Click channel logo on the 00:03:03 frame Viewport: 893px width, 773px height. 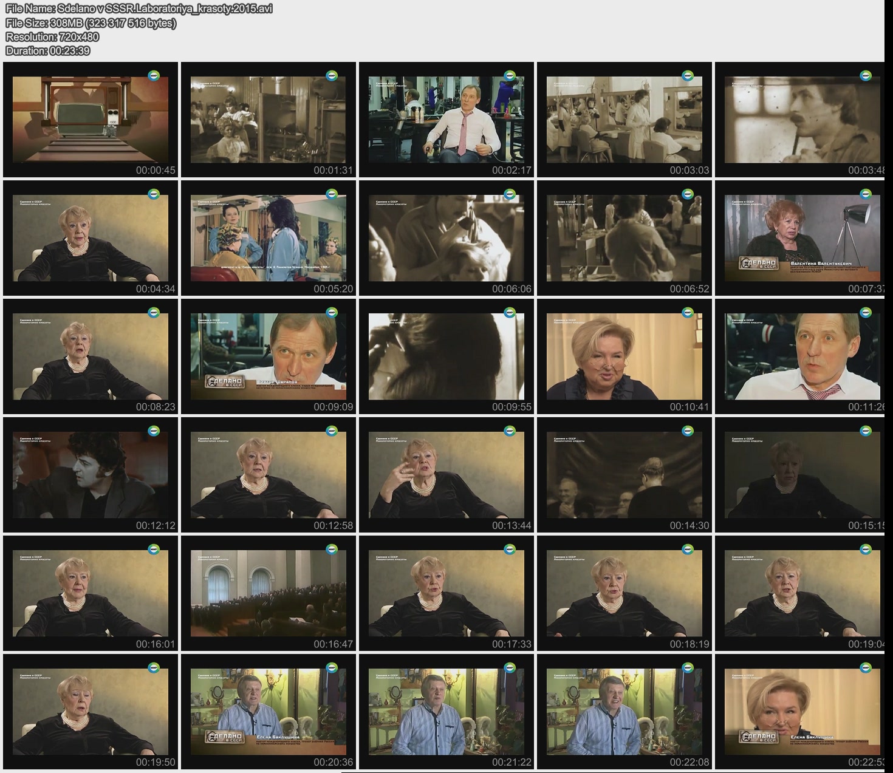[688, 76]
